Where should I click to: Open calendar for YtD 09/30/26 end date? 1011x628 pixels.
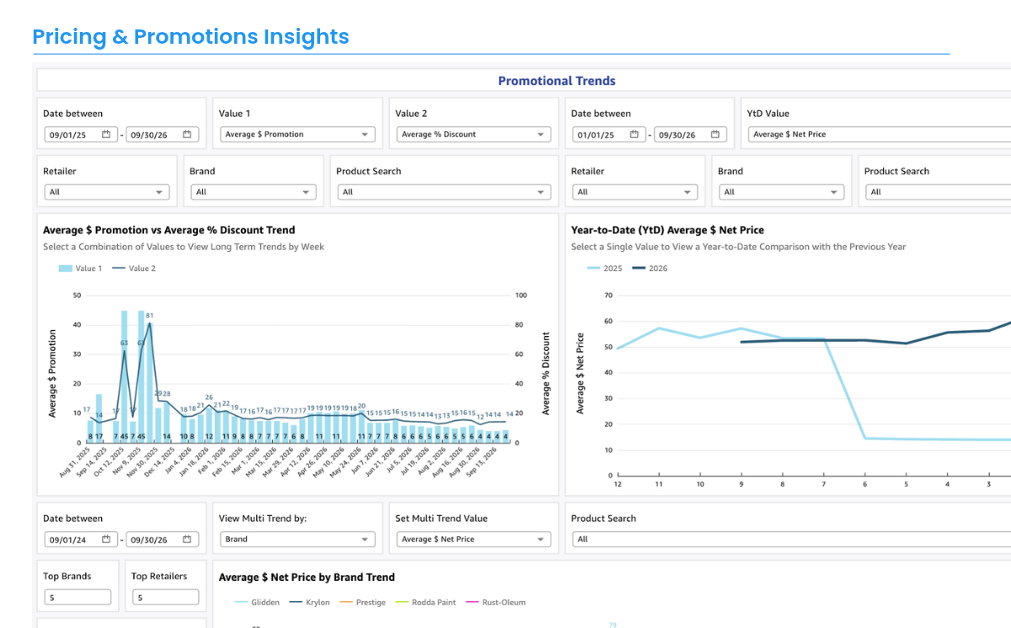[715, 135]
